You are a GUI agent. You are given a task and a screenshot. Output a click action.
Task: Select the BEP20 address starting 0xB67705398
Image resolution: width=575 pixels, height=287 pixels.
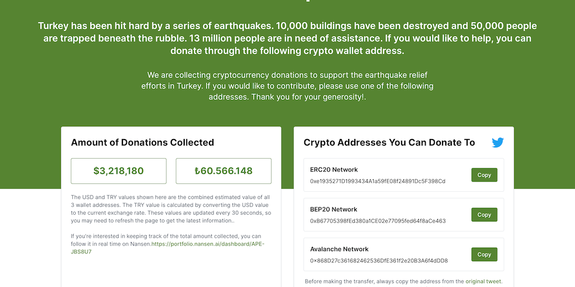[377, 221]
